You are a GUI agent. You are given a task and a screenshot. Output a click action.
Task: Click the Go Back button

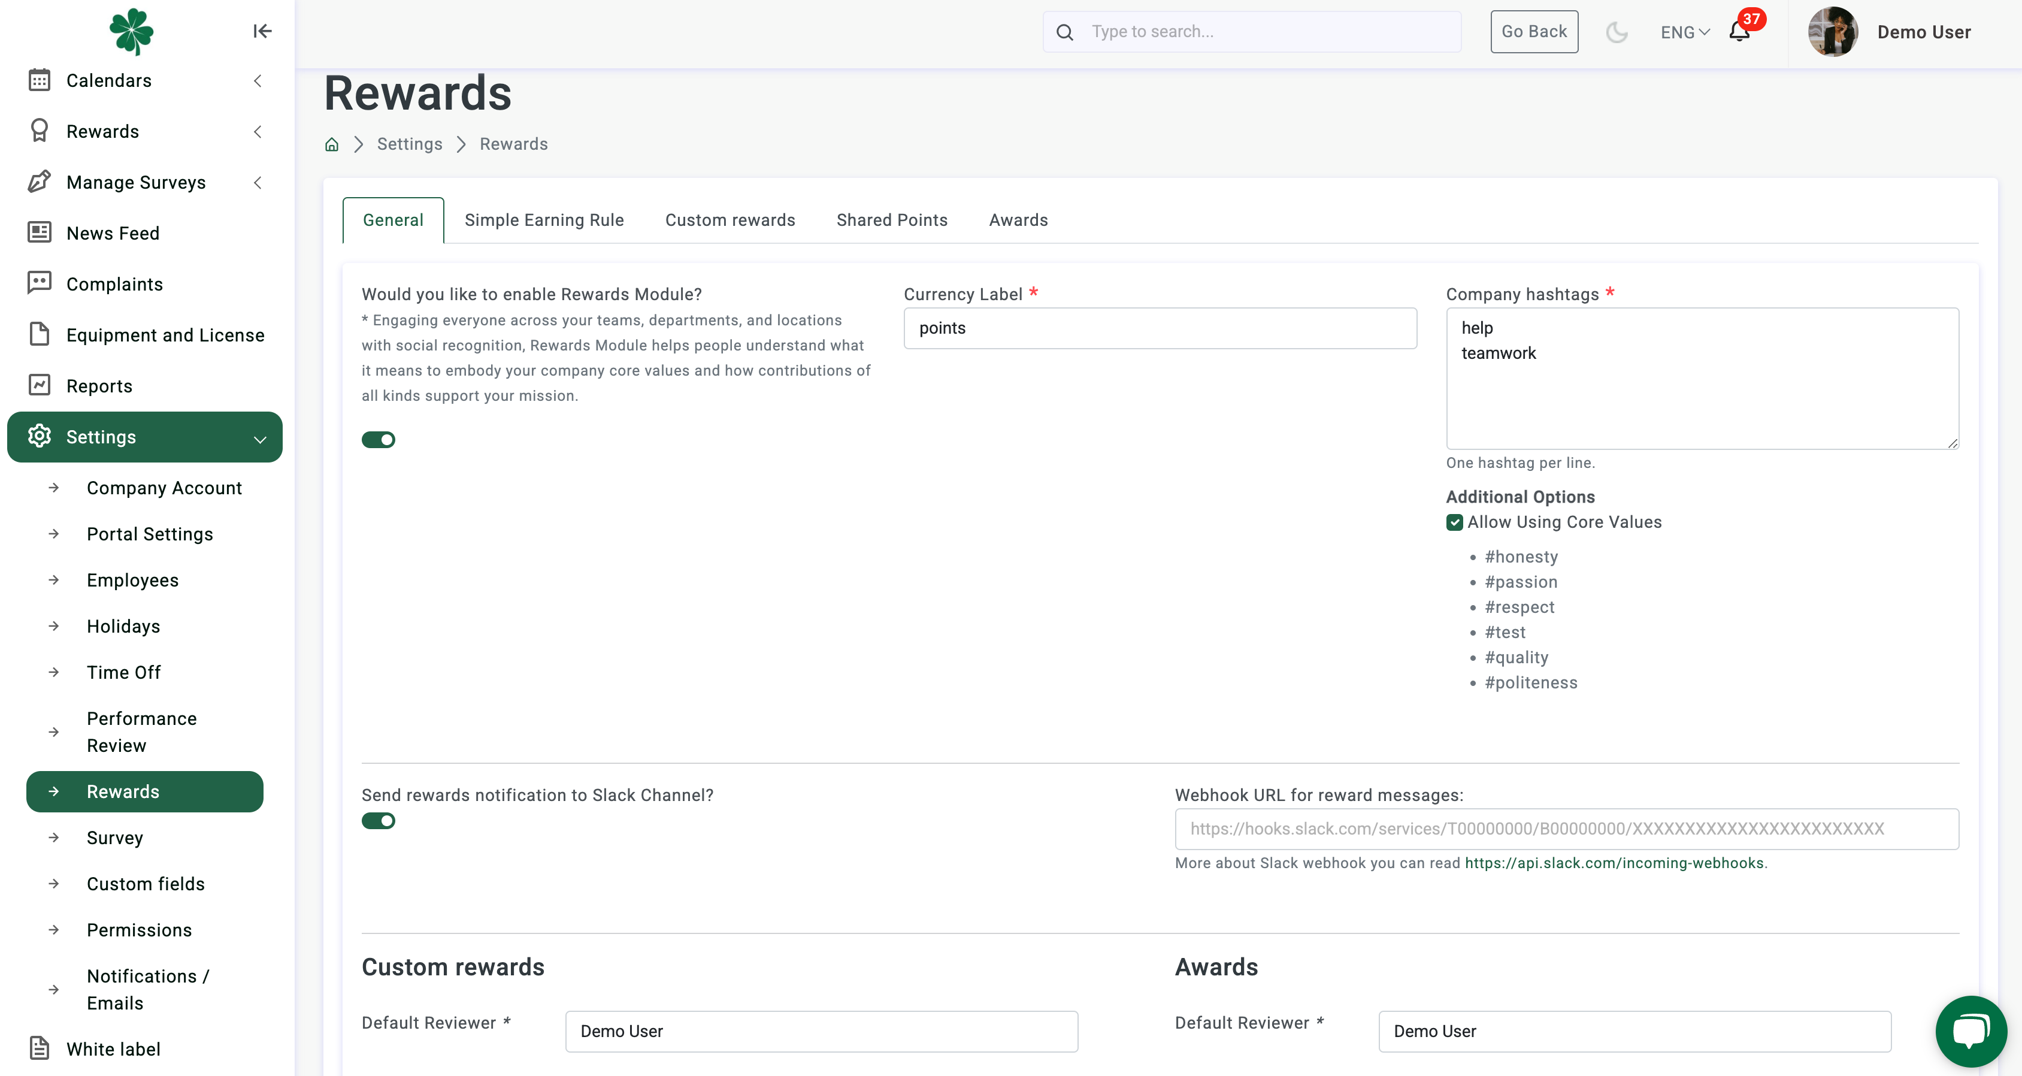(x=1534, y=31)
